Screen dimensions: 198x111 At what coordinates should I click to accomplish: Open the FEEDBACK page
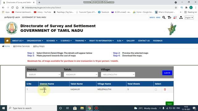(x=158, y=41)
